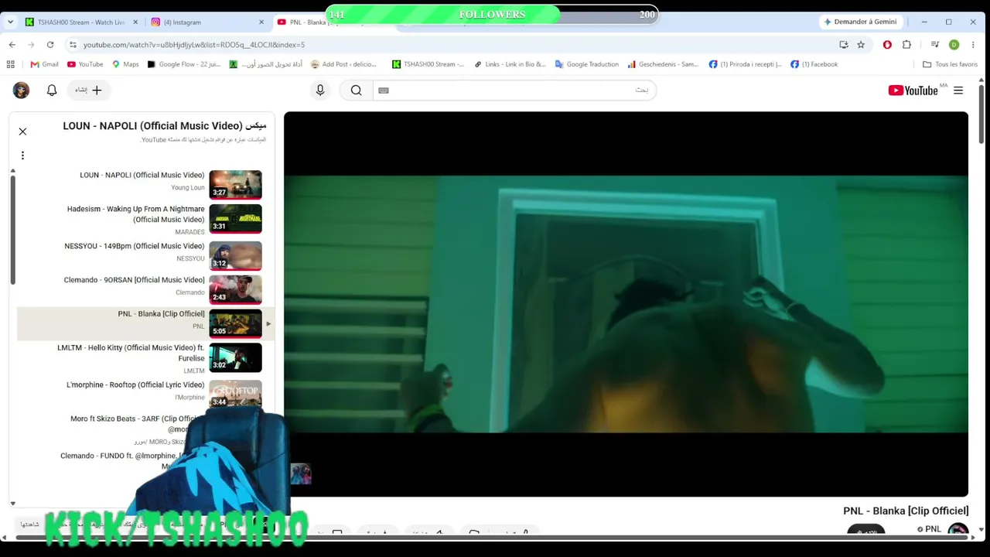Focus the YouTube search field
The height and width of the screenshot is (557, 990).
point(514,91)
